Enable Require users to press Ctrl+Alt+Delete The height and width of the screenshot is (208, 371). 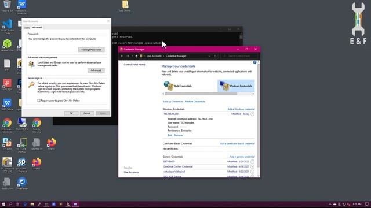[x=39, y=101]
